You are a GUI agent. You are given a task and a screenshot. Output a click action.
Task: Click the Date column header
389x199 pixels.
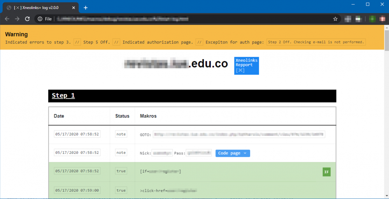click(x=59, y=116)
